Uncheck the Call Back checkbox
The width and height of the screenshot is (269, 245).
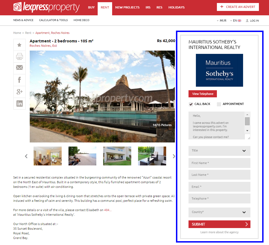click(191, 104)
